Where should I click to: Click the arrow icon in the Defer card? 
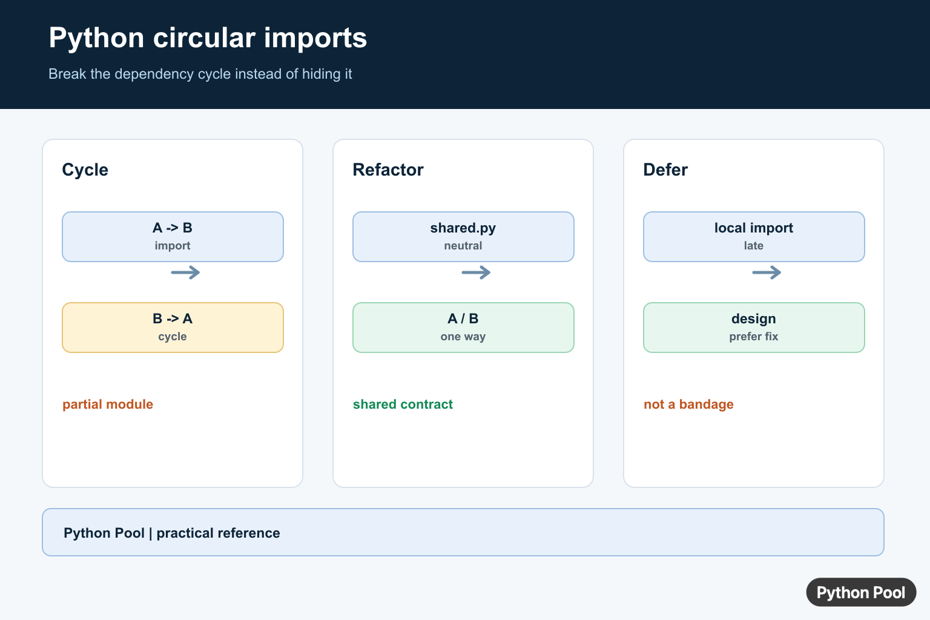(767, 272)
